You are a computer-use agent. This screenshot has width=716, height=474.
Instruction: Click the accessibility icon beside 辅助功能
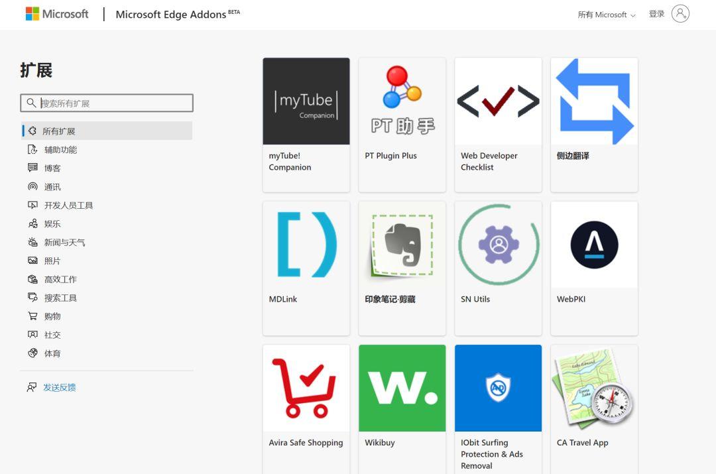click(x=32, y=149)
